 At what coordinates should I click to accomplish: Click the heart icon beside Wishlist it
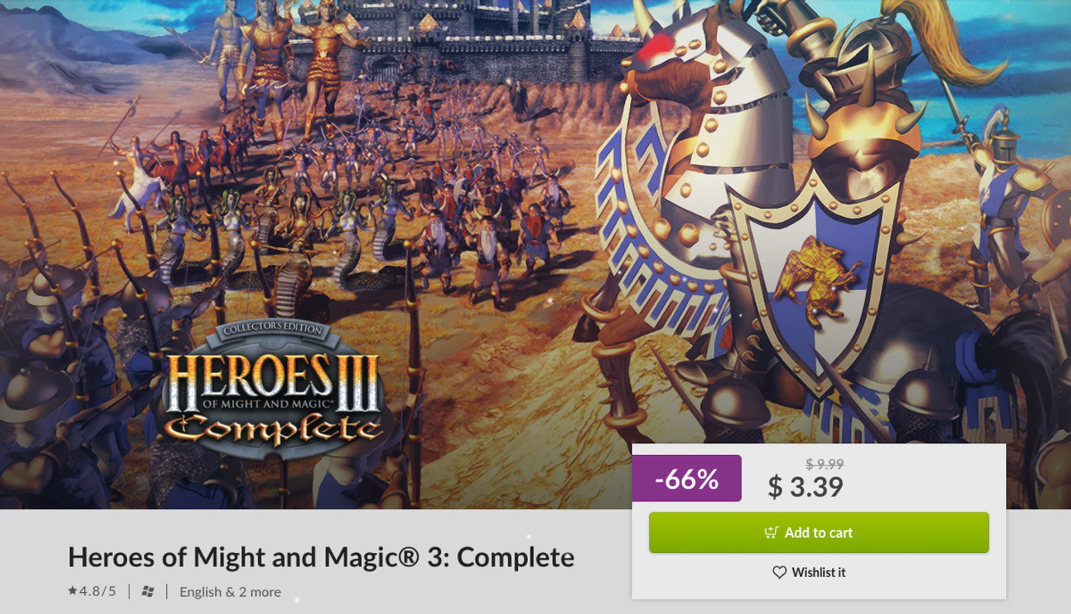(779, 572)
